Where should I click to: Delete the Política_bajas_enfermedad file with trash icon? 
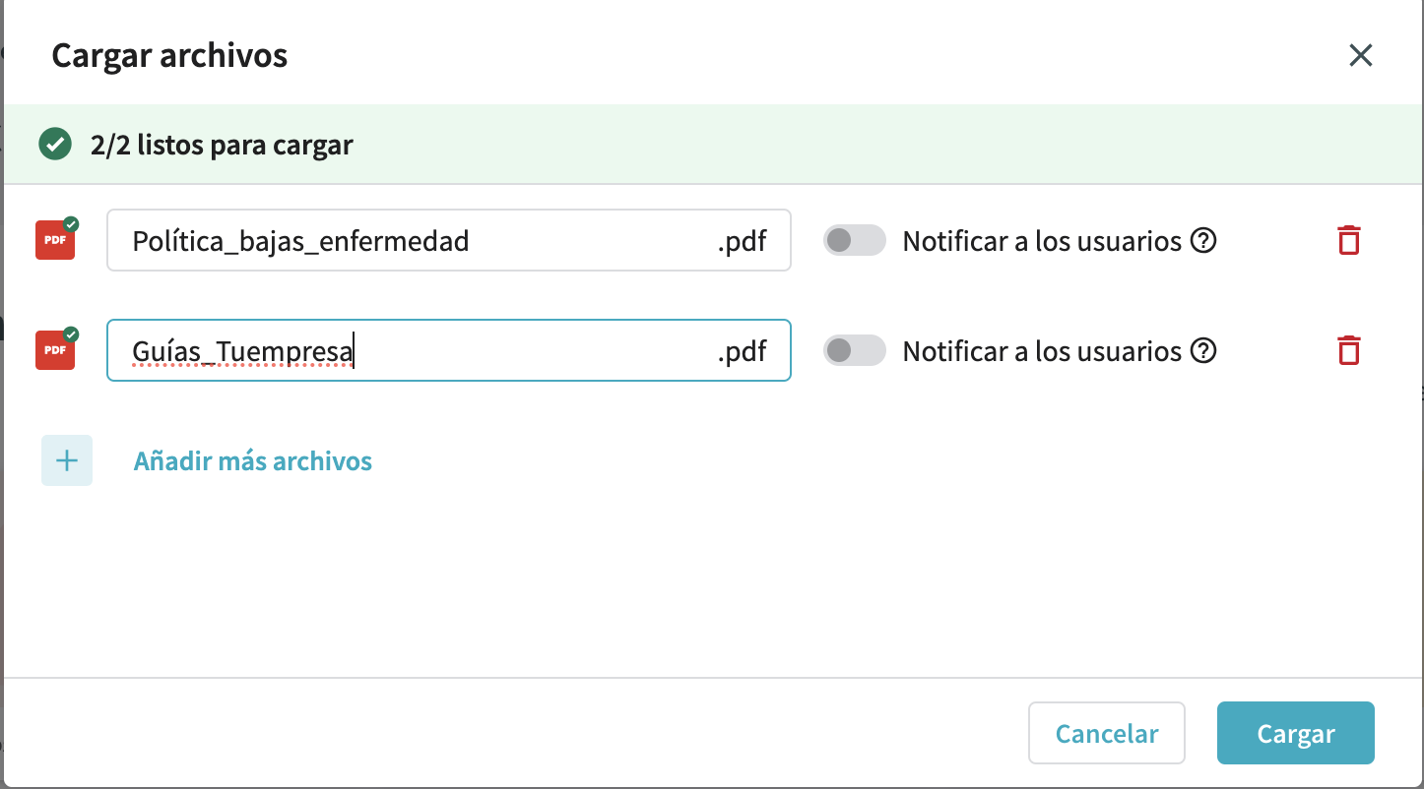pos(1349,240)
